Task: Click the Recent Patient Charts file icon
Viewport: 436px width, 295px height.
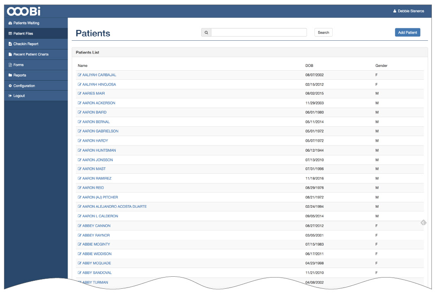Action: point(10,54)
